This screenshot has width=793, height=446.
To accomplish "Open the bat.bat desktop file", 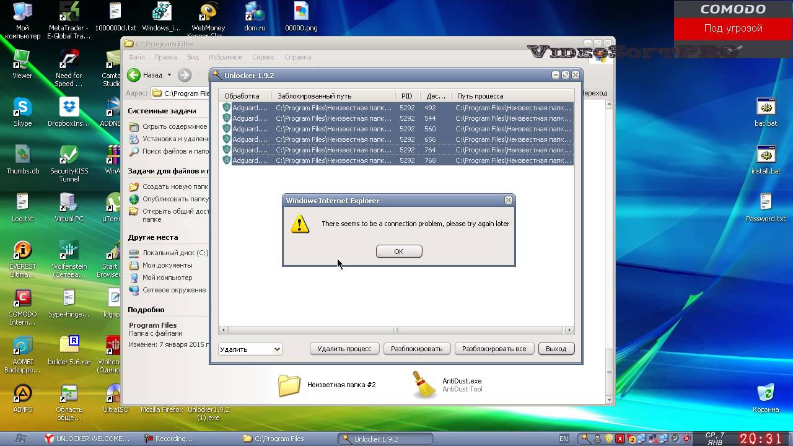I will tap(766, 112).
